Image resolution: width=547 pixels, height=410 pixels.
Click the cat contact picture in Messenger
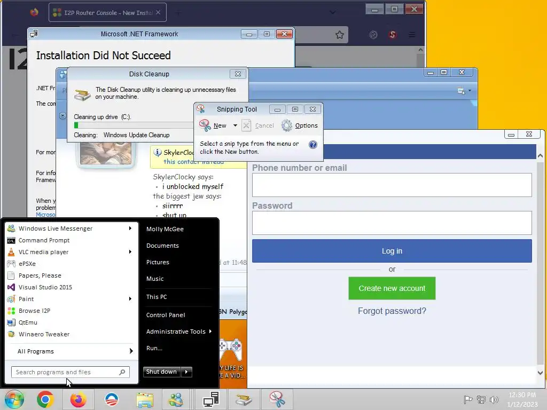click(x=106, y=153)
